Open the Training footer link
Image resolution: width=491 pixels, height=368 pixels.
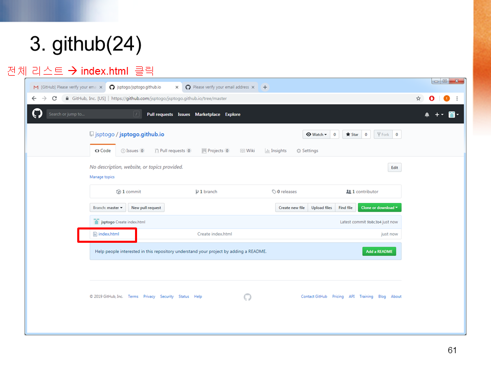[366, 296]
